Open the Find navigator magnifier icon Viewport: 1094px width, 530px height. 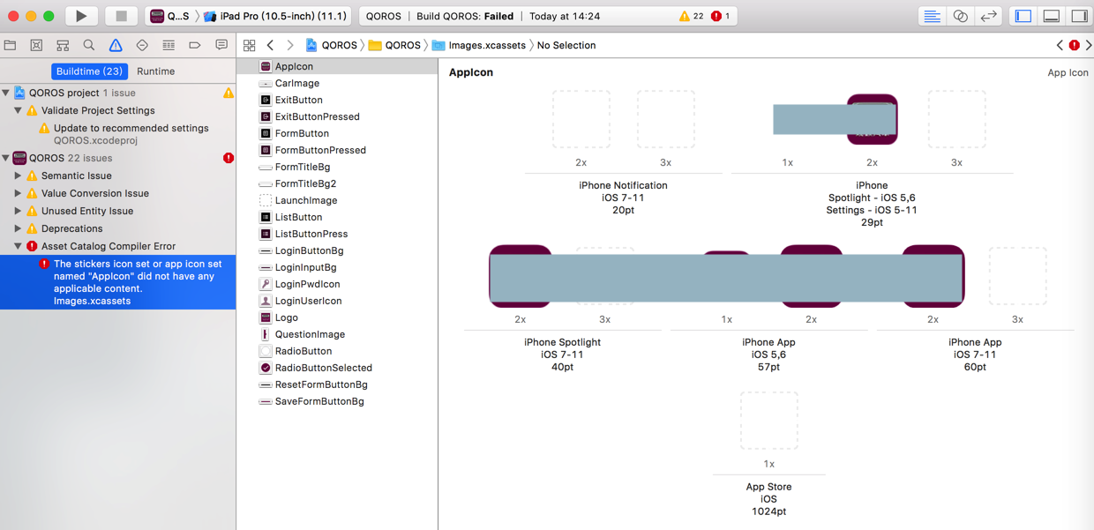coord(89,45)
